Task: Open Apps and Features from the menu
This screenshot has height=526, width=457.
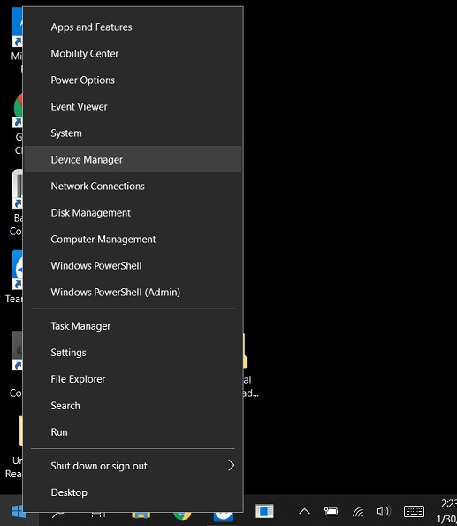Action: tap(133, 27)
